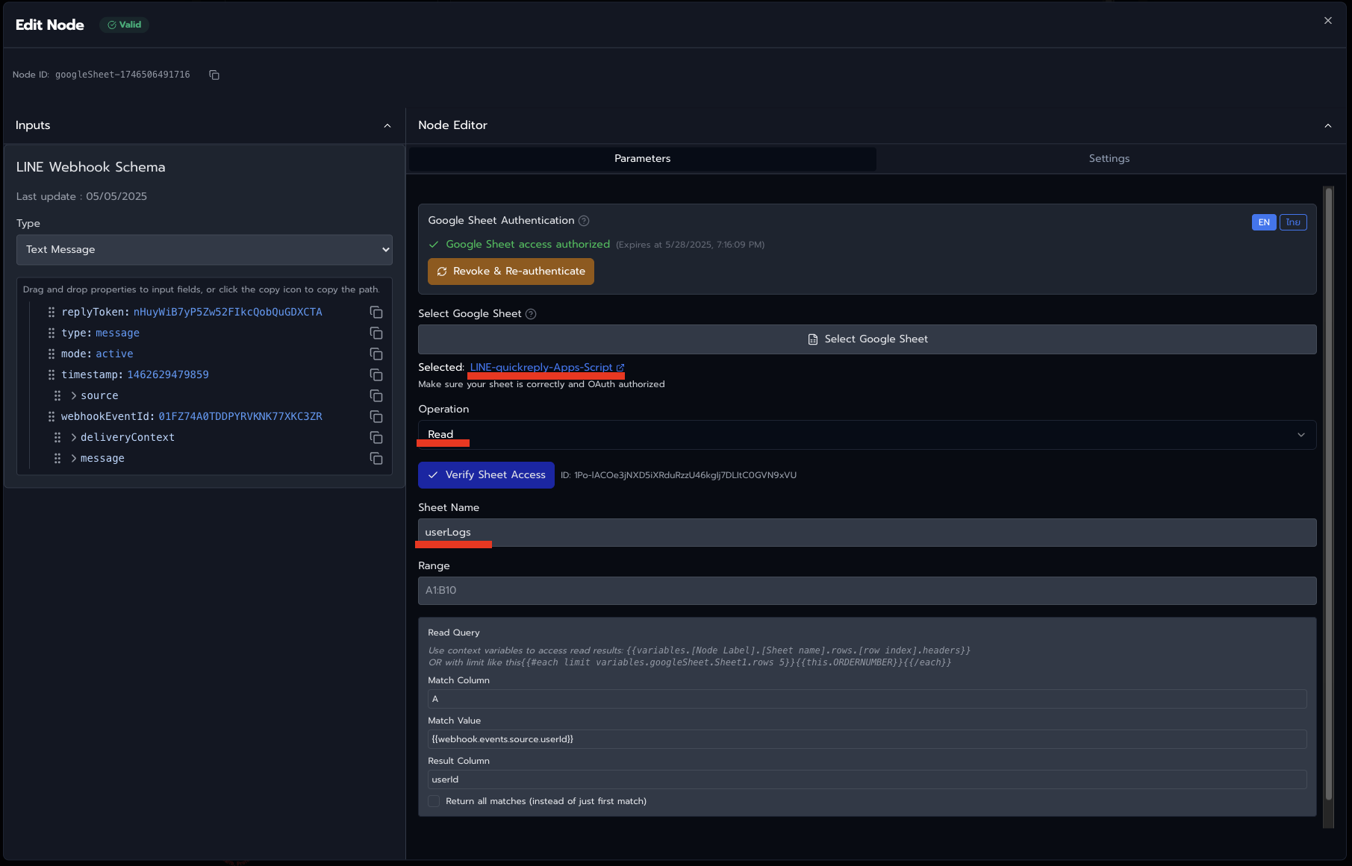1352x866 pixels.
Task: Open the LINE-quickreply-Apps-Script sheet link
Action: click(546, 368)
